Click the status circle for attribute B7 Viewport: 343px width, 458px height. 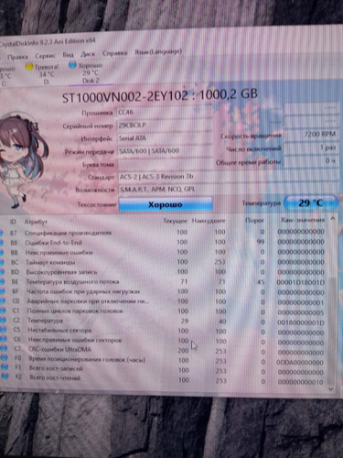click(1, 233)
